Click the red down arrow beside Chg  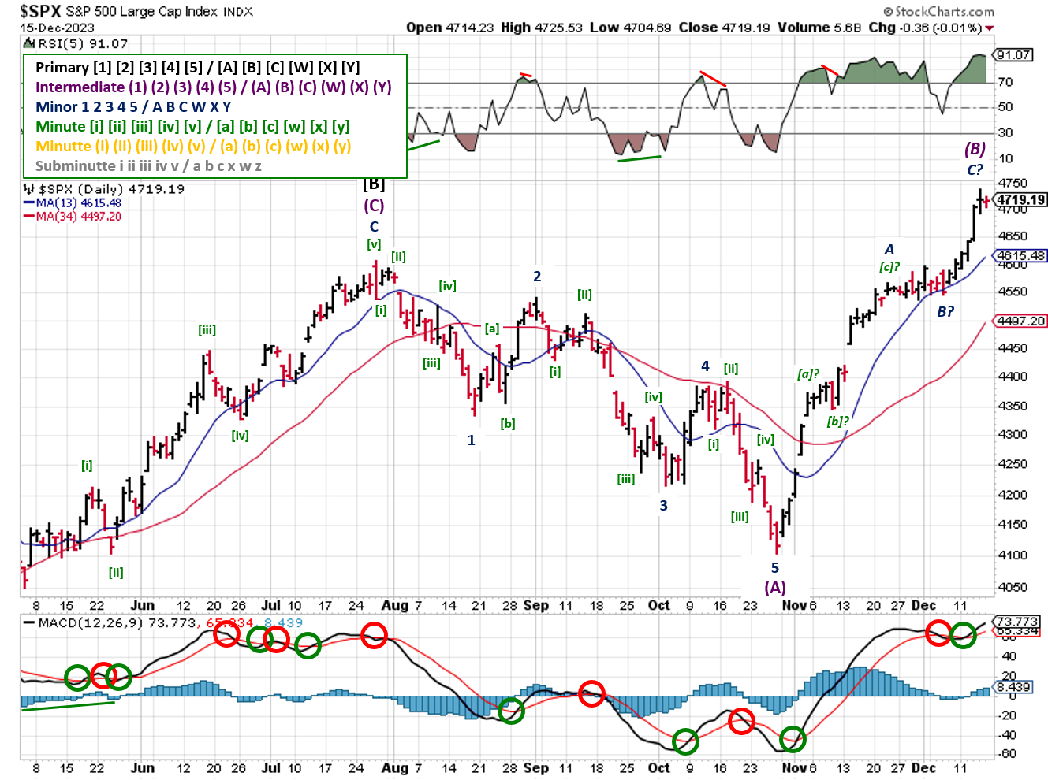point(989,28)
